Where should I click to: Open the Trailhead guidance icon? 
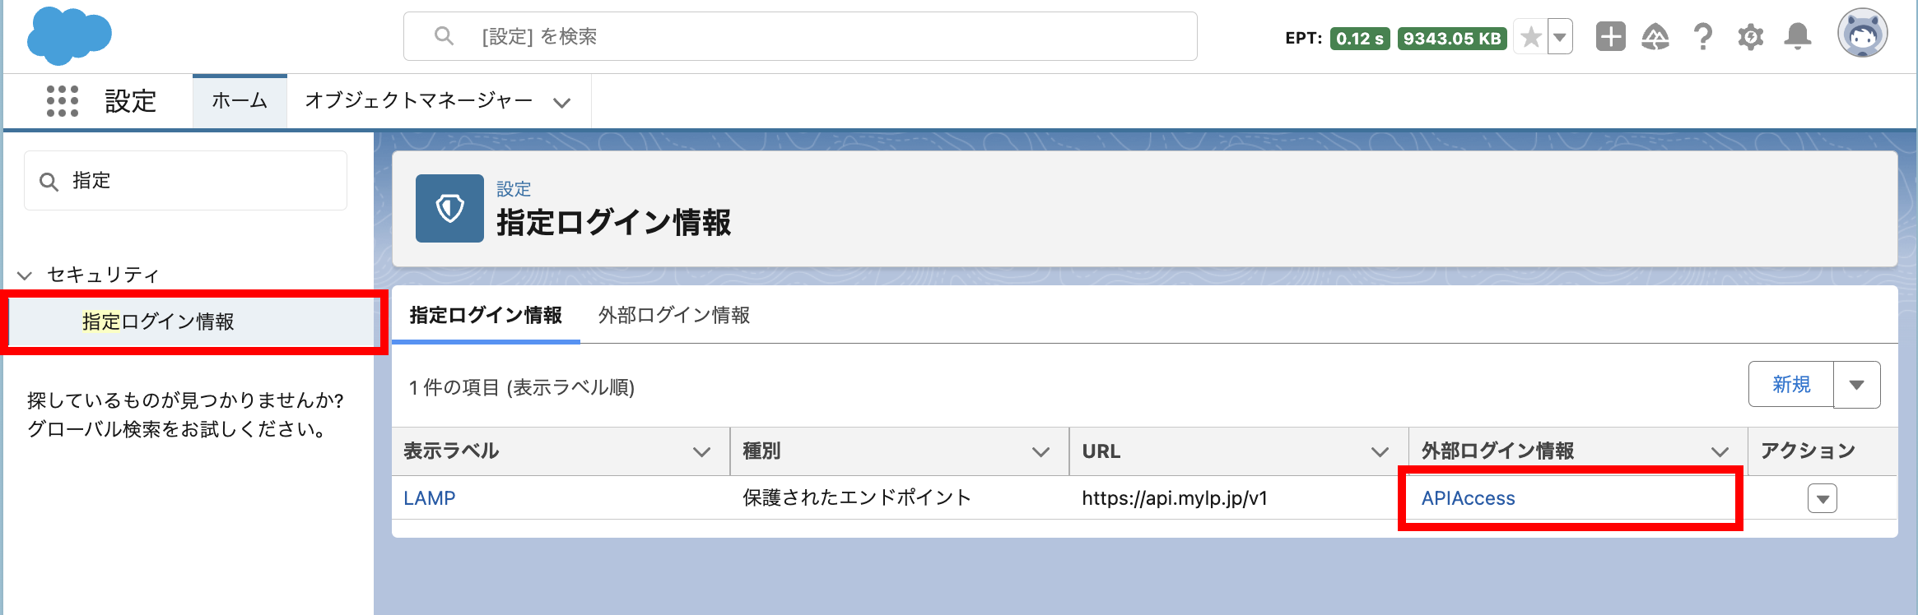tap(1655, 37)
